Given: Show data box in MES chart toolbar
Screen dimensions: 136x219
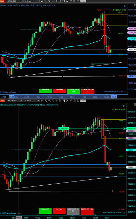Looking at the screenshot, I should tap(60, 1).
